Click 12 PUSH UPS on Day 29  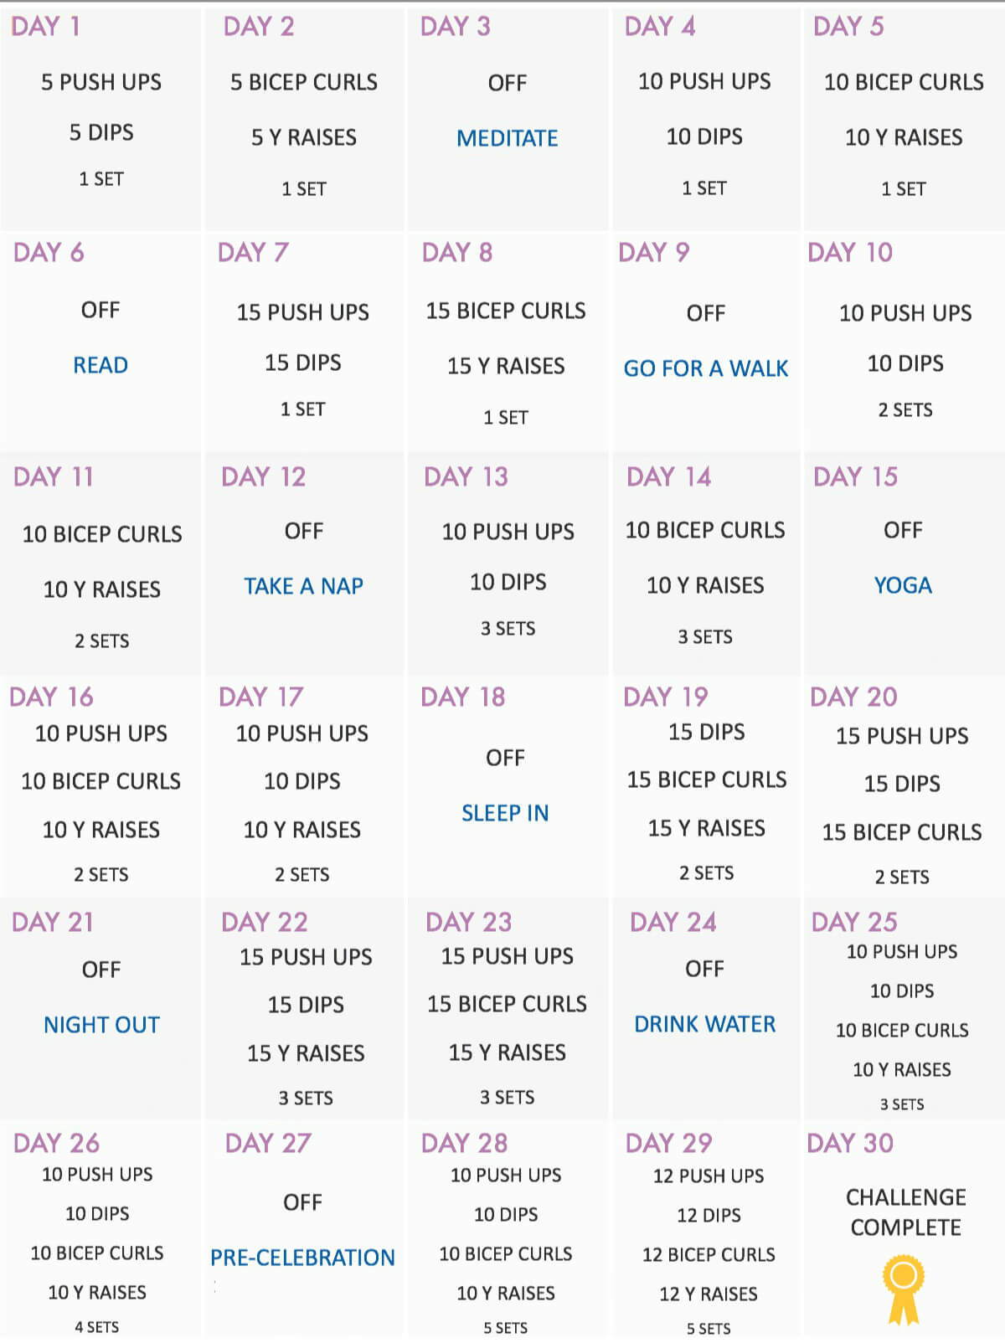[709, 1176]
